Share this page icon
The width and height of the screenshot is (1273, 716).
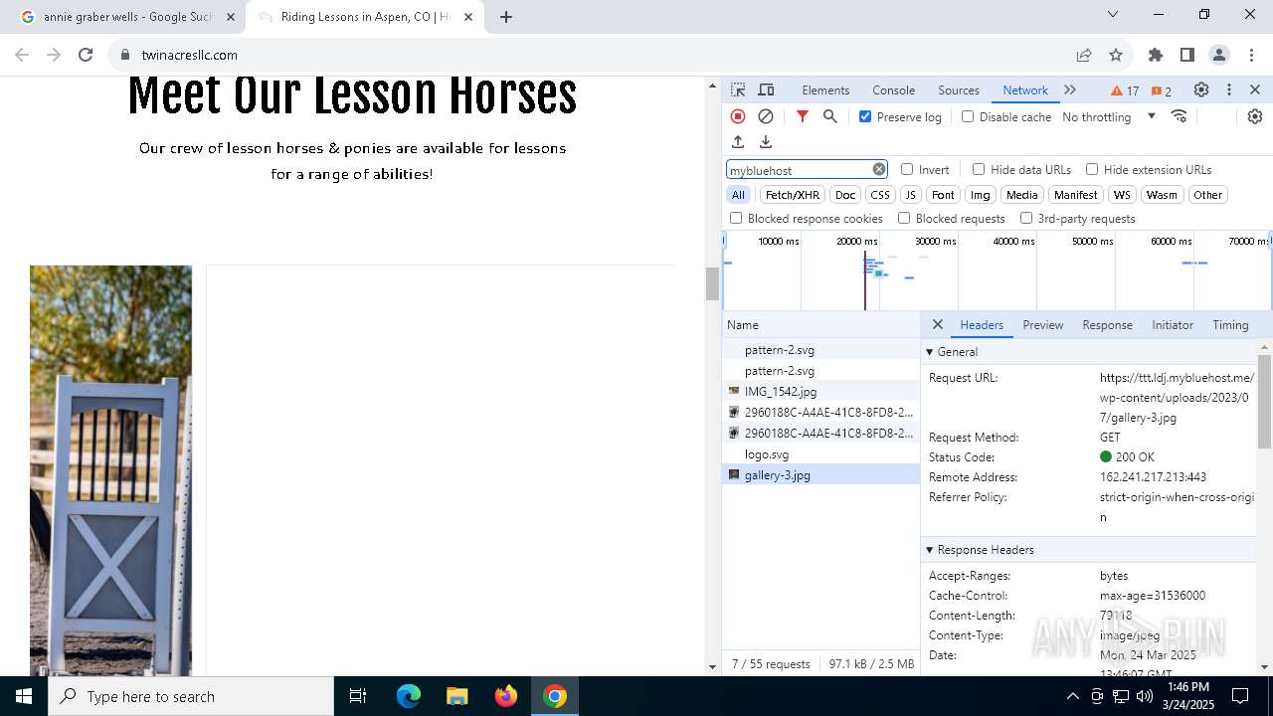(x=1084, y=55)
